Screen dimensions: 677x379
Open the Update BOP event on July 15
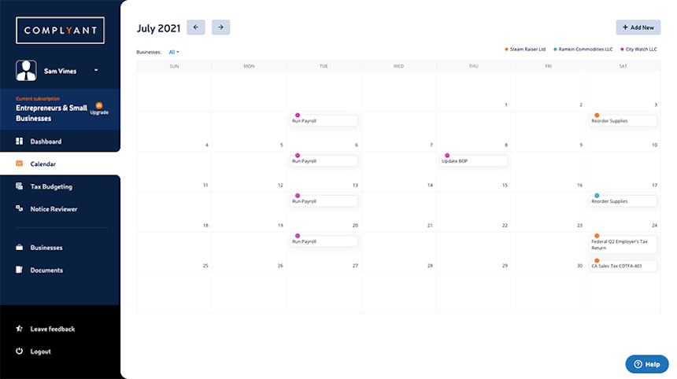coord(473,161)
